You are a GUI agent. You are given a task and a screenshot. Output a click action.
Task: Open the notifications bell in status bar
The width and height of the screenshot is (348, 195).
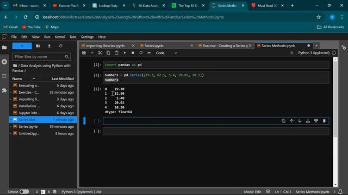click(x=340, y=192)
